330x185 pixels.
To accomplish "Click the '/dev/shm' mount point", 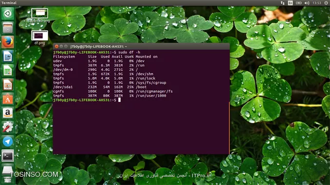I will click(x=145, y=74).
